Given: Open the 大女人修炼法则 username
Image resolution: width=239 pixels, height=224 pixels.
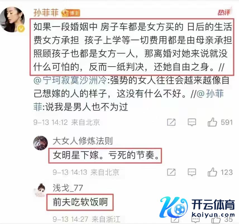Looking at the screenshot, I should 83,141.
